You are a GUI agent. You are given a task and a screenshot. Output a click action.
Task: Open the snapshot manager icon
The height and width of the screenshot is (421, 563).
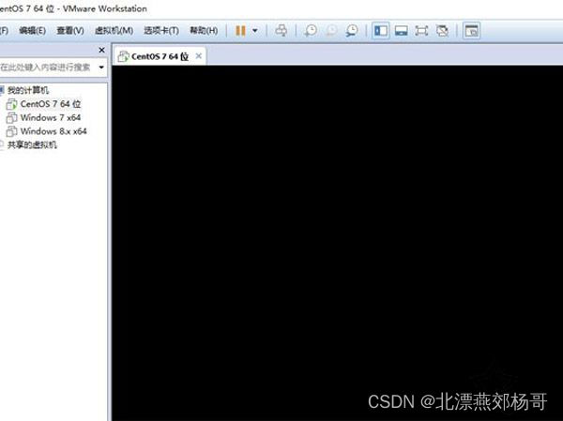click(x=352, y=31)
